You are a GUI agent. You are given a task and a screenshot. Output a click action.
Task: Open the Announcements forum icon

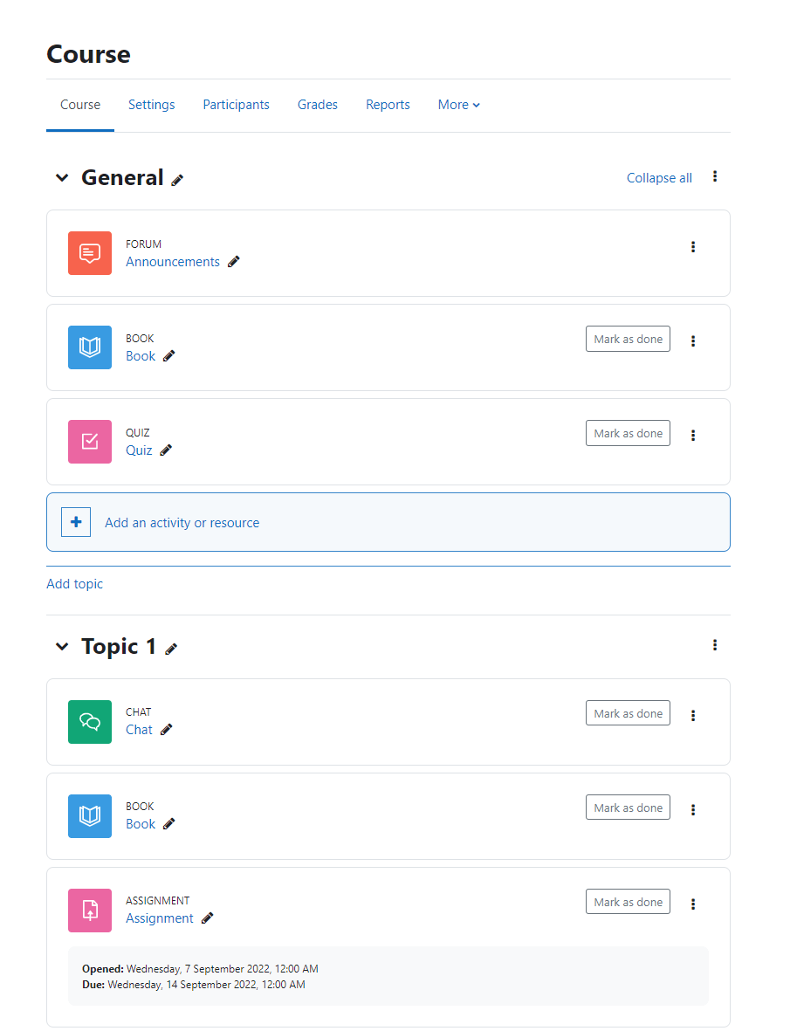89,253
